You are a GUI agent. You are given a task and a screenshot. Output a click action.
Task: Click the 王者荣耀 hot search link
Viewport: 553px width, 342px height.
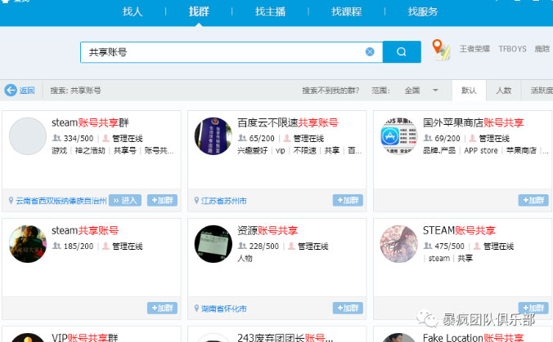point(474,49)
